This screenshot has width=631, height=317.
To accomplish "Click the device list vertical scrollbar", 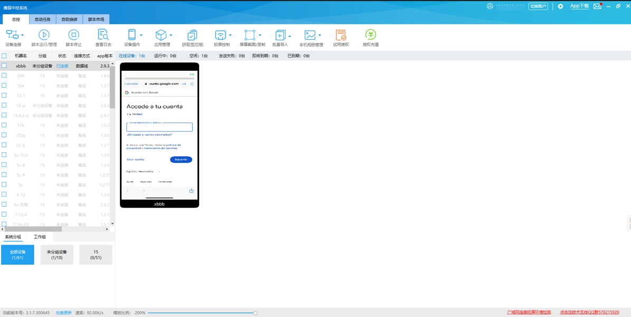I will 112,87.
